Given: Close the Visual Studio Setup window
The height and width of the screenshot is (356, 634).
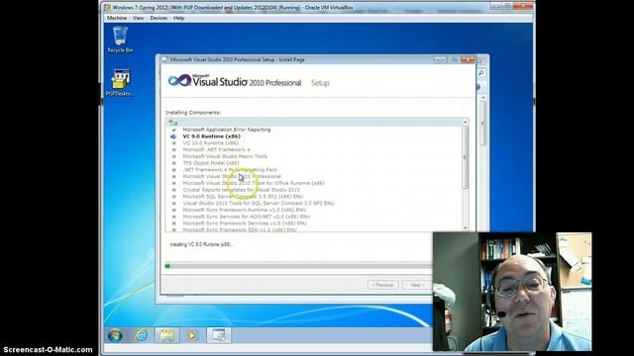Looking at the screenshot, I should coord(468,59).
